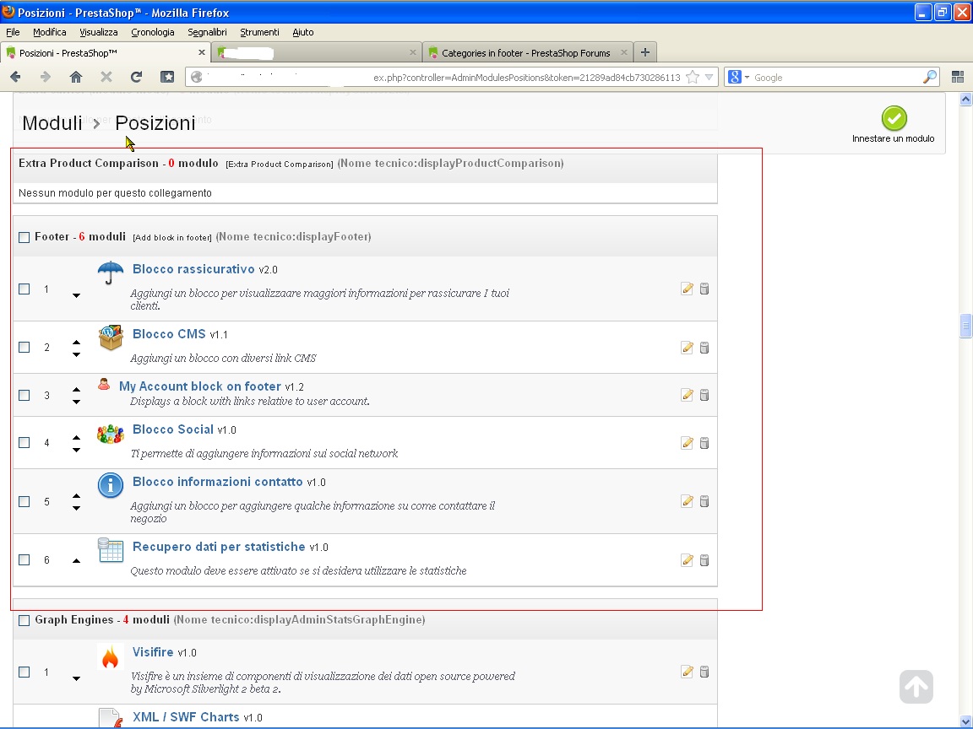Reload the current page
973x729 pixels.
[x=137, y=77]
